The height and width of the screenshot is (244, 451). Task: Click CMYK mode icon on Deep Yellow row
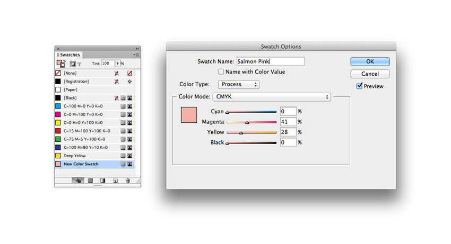129,156
